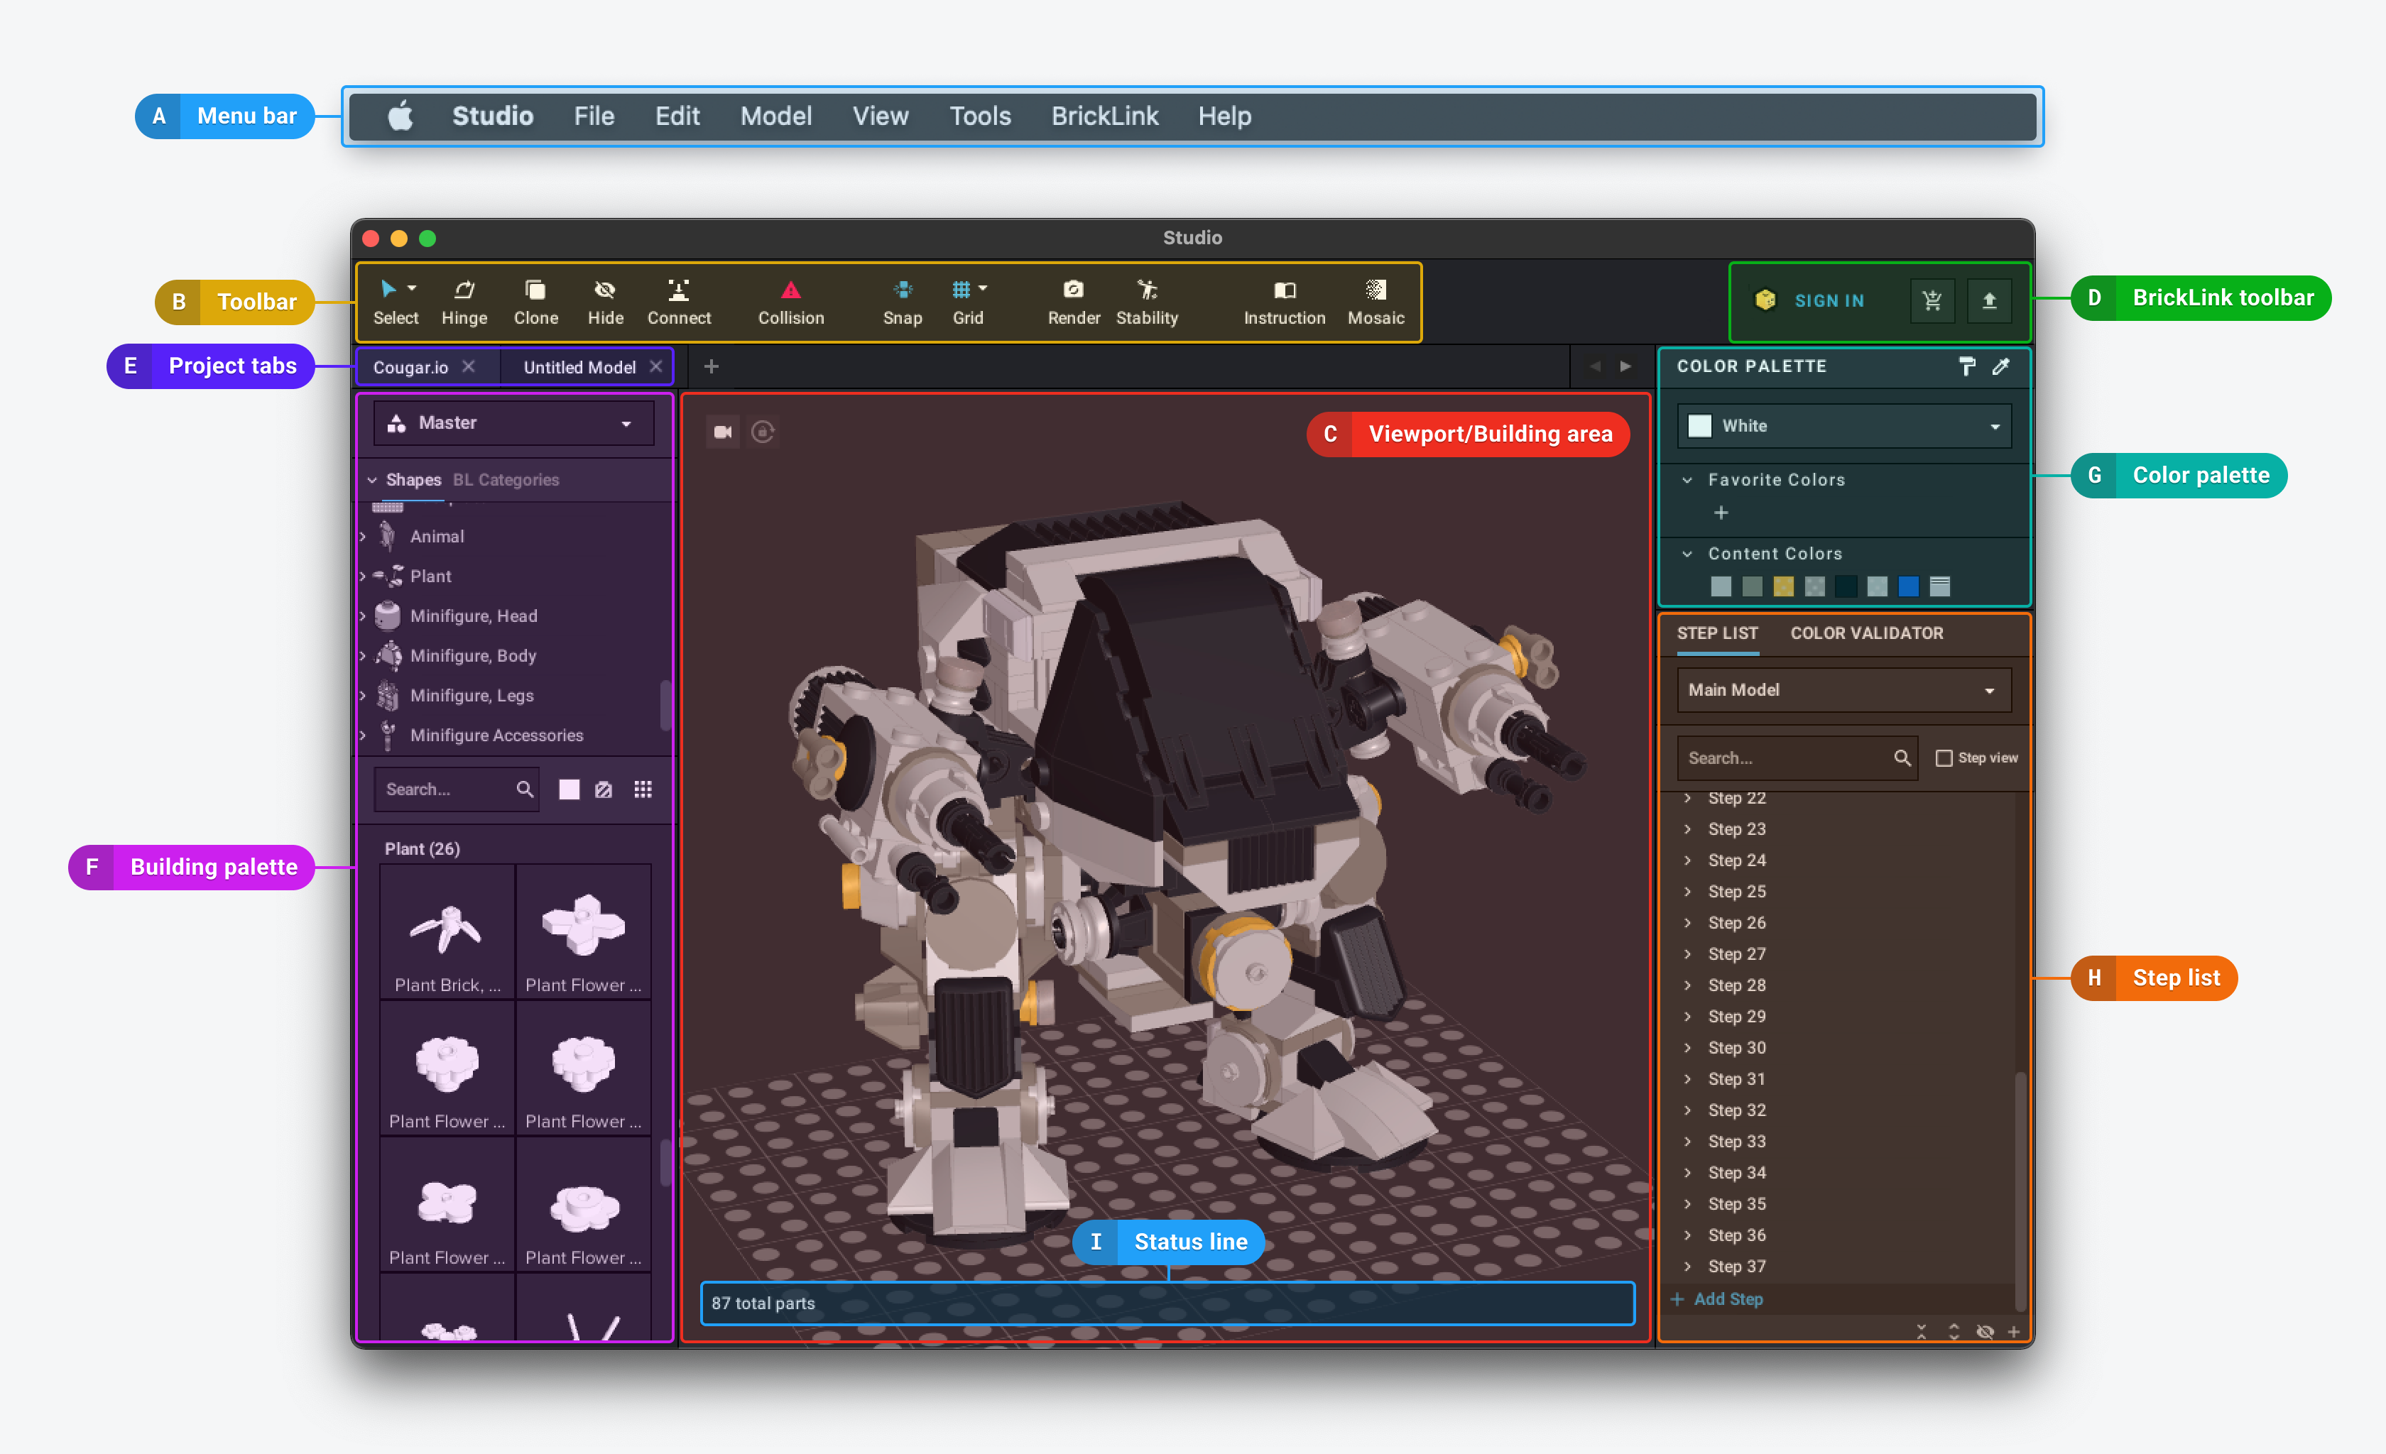
Task: Click Add Step button
Action: click(x=1726, y=1299)
